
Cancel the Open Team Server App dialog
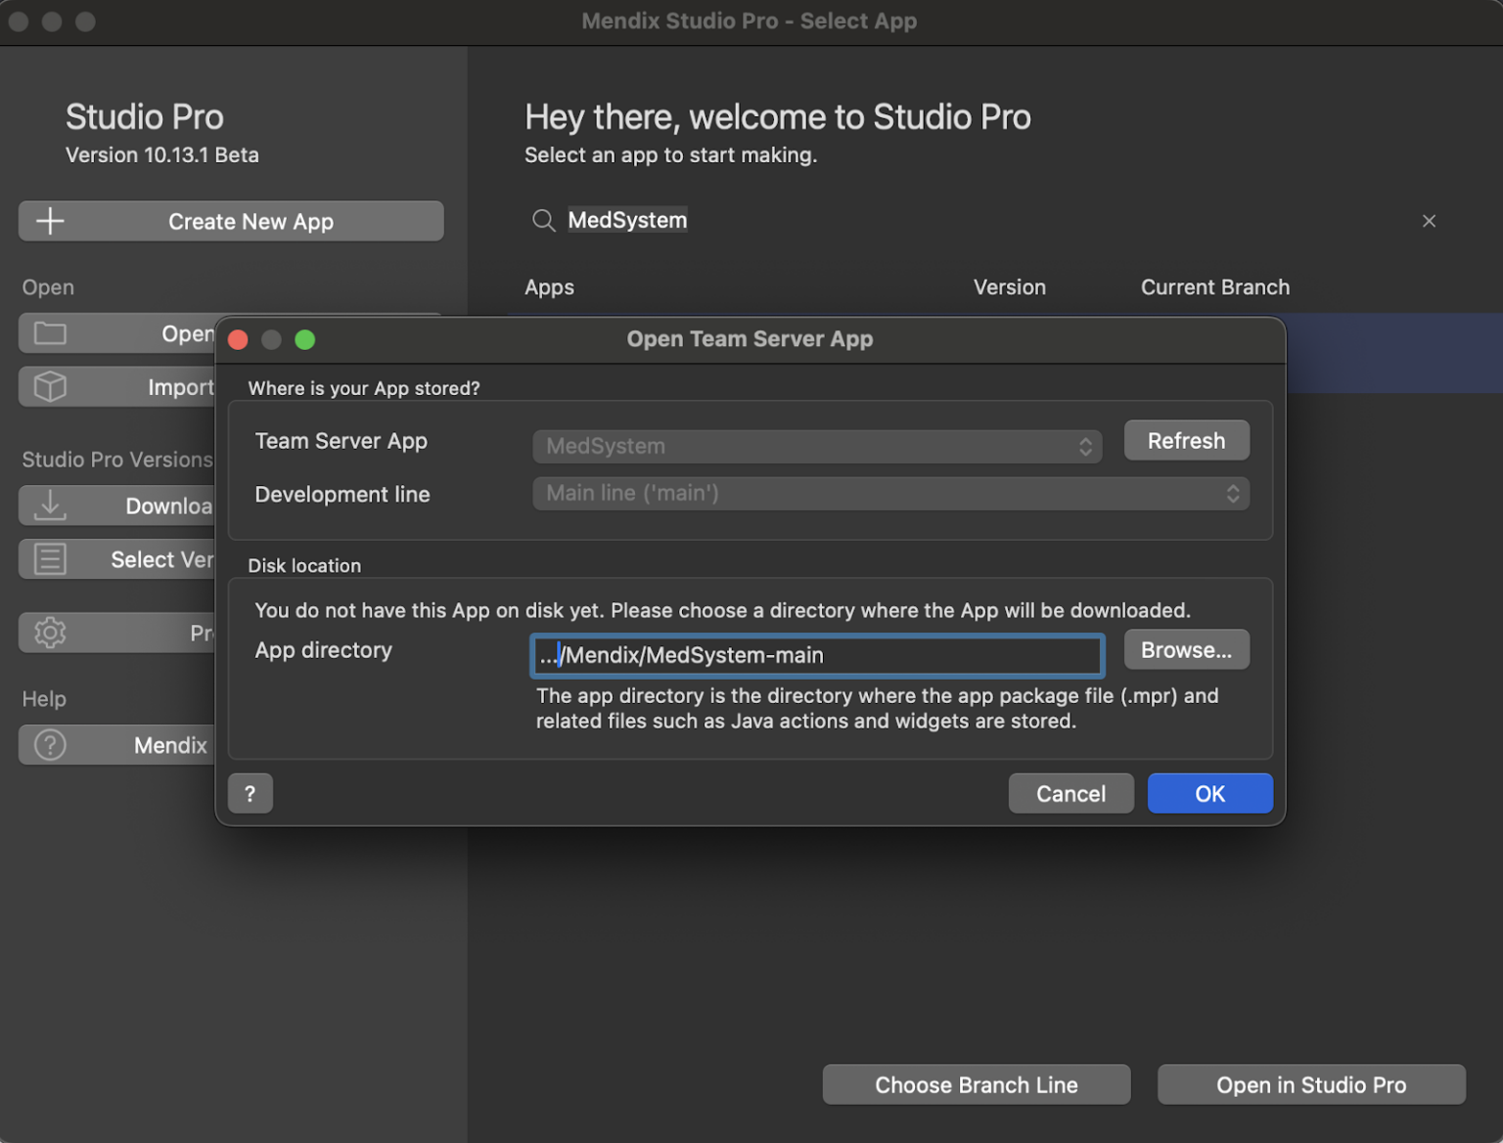(1070, 793)
